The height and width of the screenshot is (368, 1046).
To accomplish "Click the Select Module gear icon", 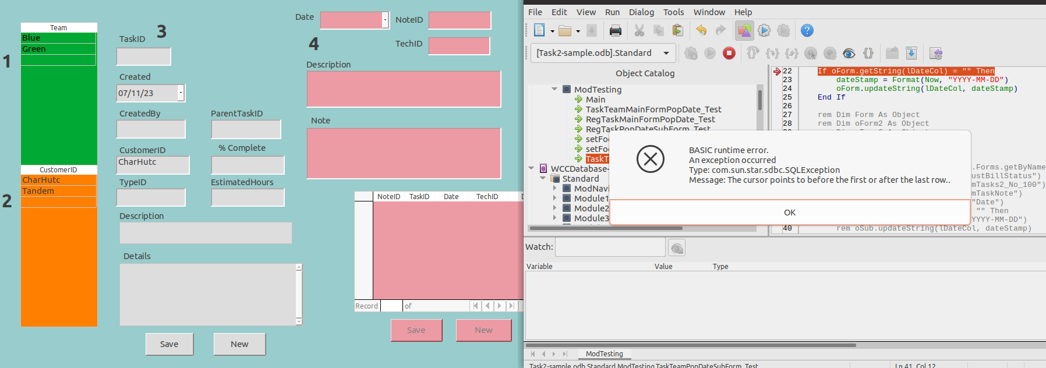I will click(784, 30).
